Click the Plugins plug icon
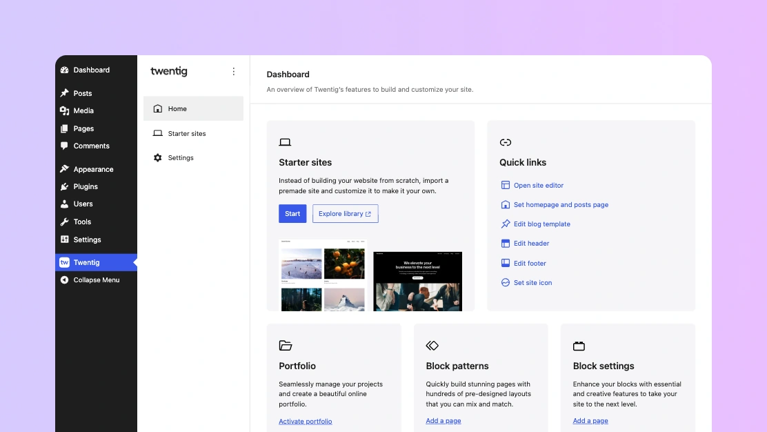The image size is (767, 432). 66,186
